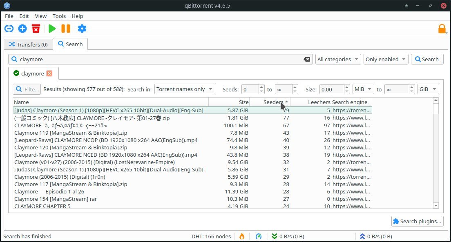Click the orange lock icon
451x242 pixels.
442,29
